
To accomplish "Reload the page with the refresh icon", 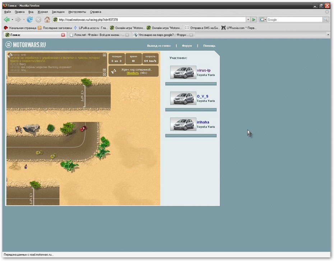I will point(29,20).
